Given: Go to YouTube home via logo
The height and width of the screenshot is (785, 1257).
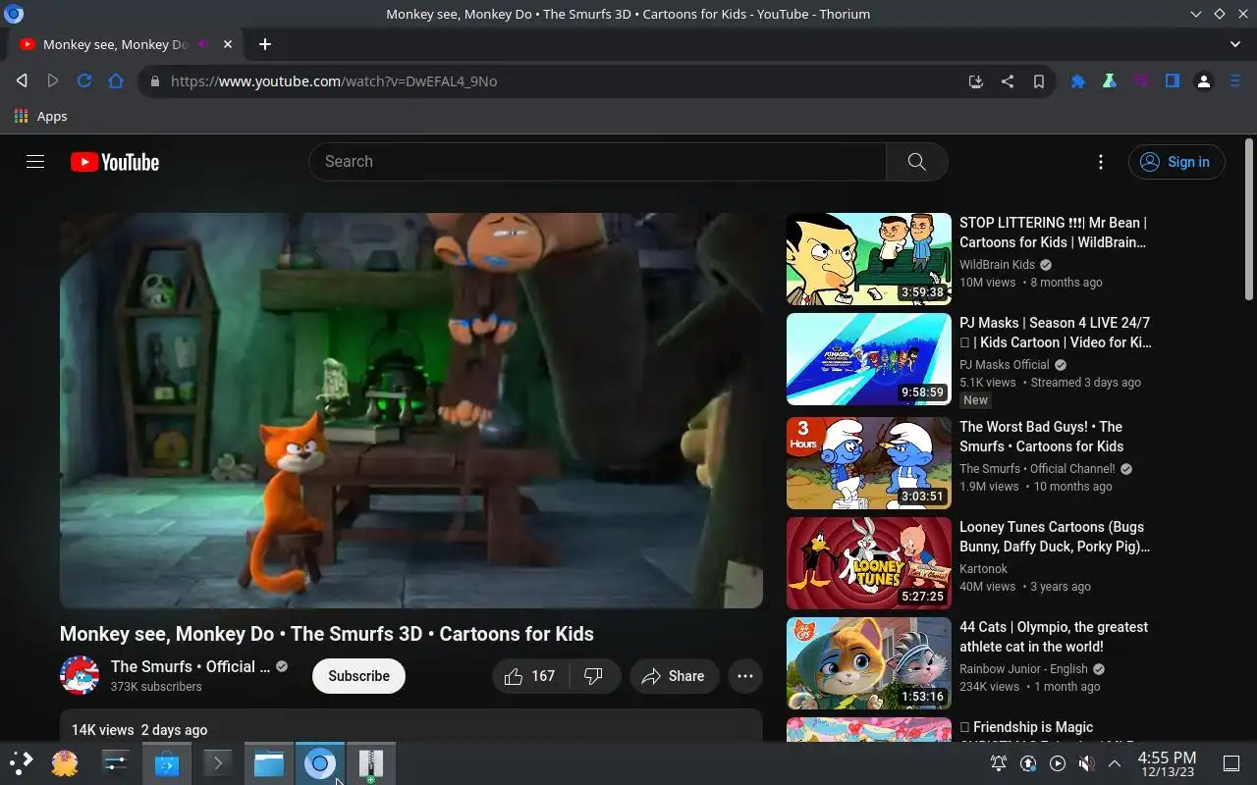Looking at the screenshot, I should (115, 162).
